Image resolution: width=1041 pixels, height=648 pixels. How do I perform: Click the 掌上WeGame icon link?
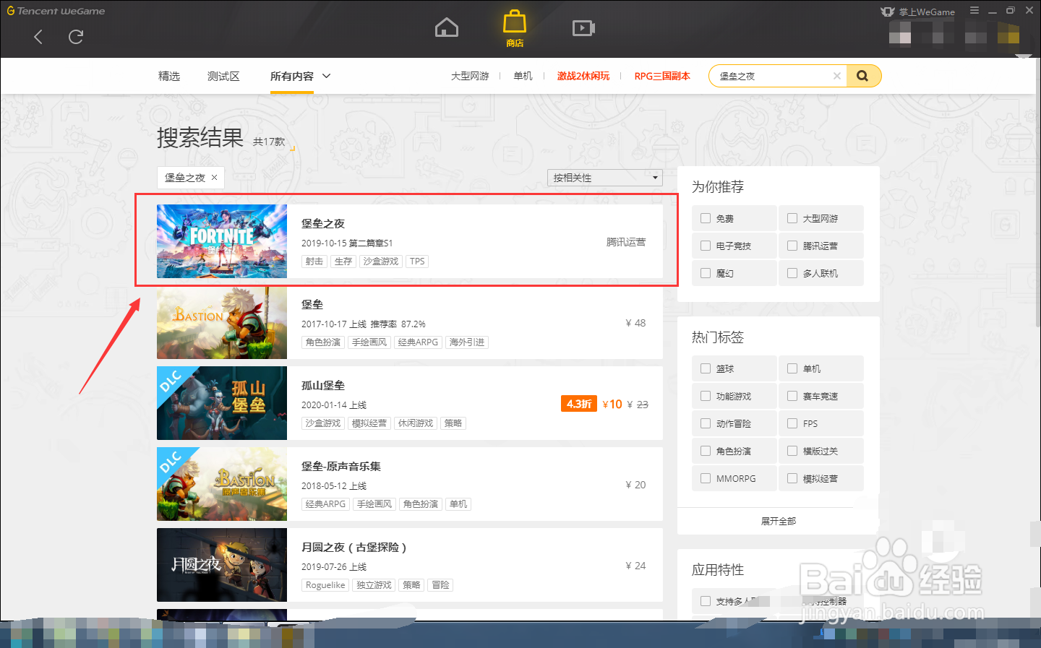[918, 12]
